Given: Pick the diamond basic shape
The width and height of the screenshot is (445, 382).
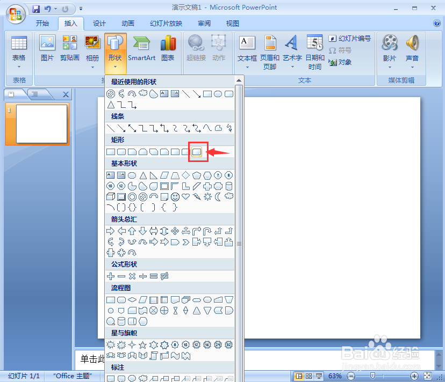Looking at the screenshot, I should click(x=185, y=175).
